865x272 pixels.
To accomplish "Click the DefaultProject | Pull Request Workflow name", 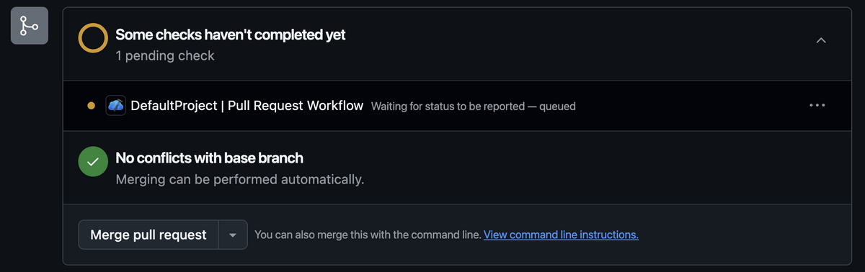I will click(247, 105).
